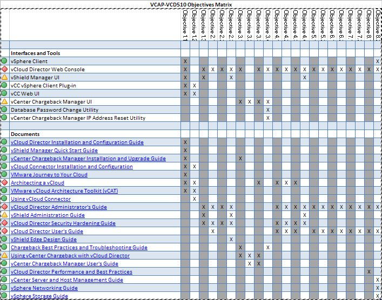Click yellow triangle beside vCenter Chargeback Manager UI
This screenshot has width=382, height=300.
(x=4, y=101)
